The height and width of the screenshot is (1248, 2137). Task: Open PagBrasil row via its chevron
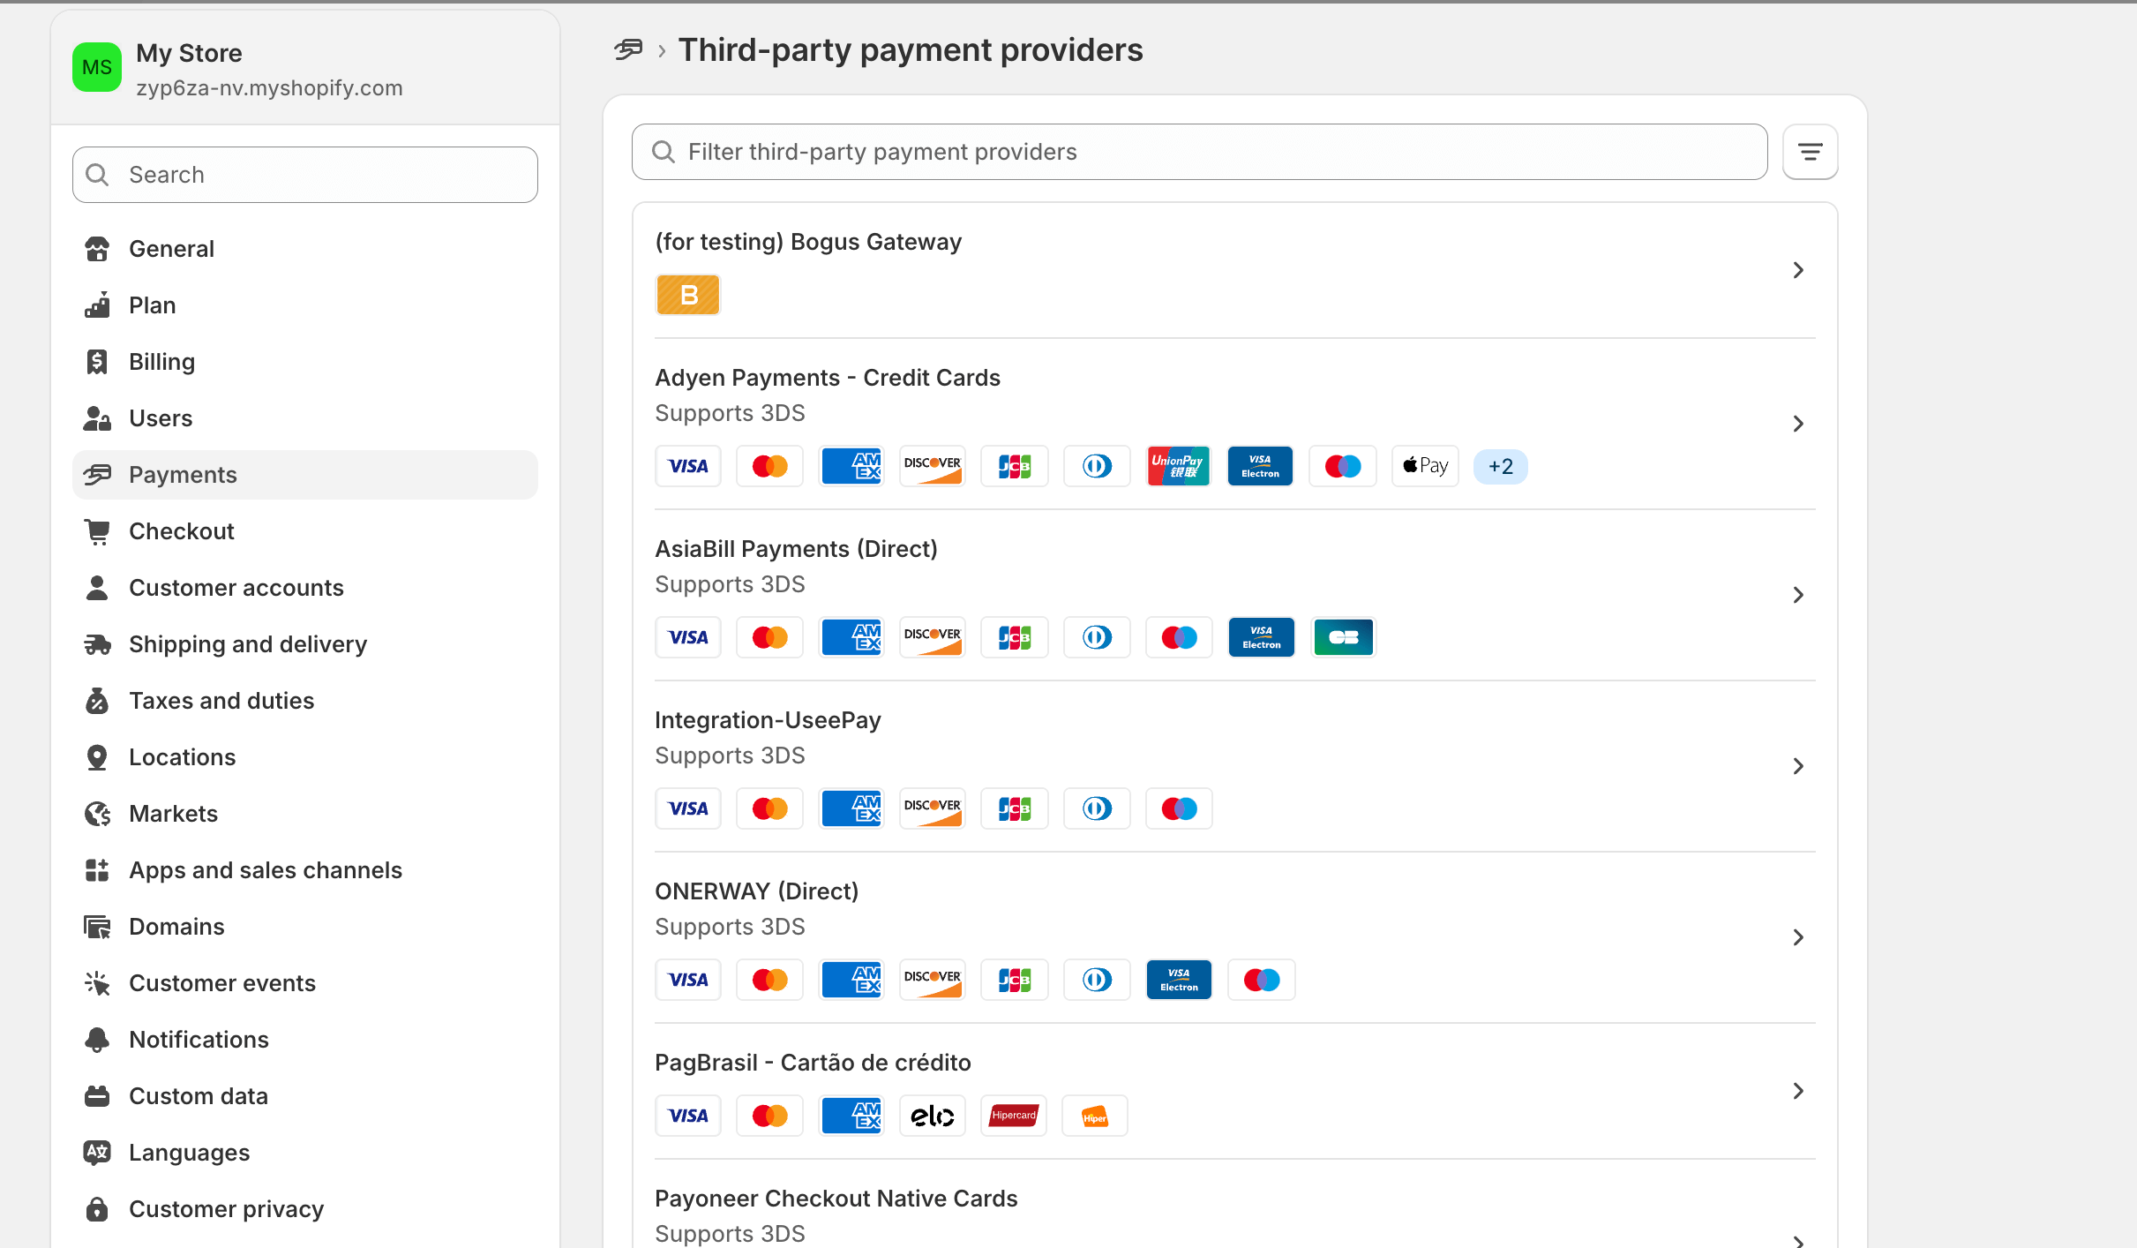(x=1798, y=1091)
